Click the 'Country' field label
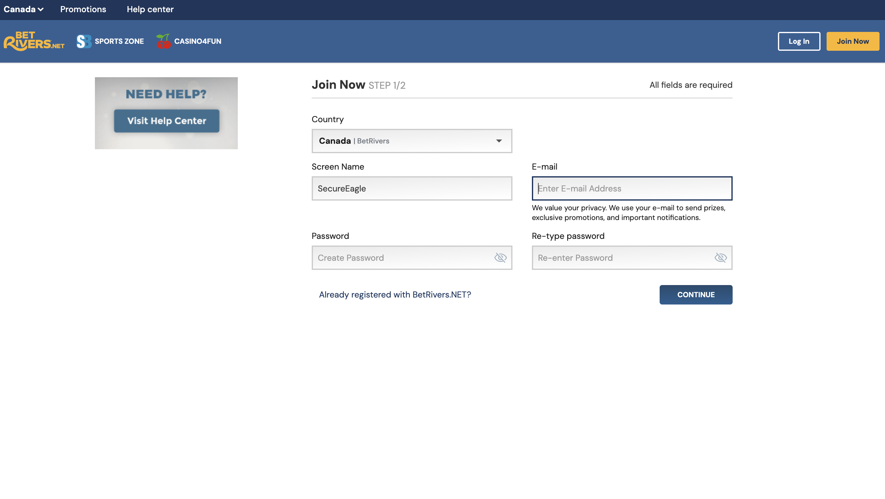 pyautogui.click(x=328, y=119)
